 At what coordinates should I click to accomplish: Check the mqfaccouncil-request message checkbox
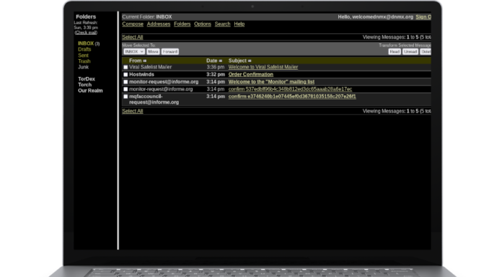click(125, 96)
